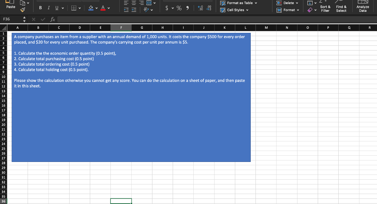377x204 pixels.
Task: Click the Fill down icon
Action: (x=310, y=3)
